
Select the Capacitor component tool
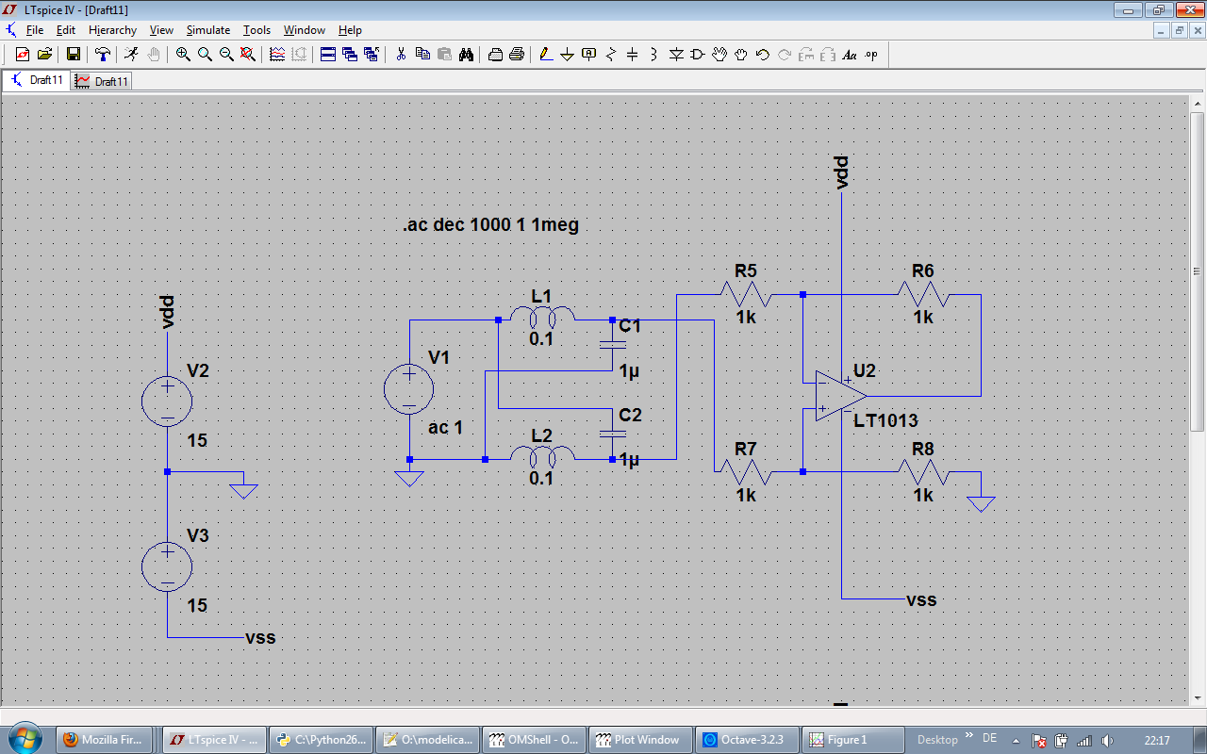pyautogui.click(x=632, y=55)
